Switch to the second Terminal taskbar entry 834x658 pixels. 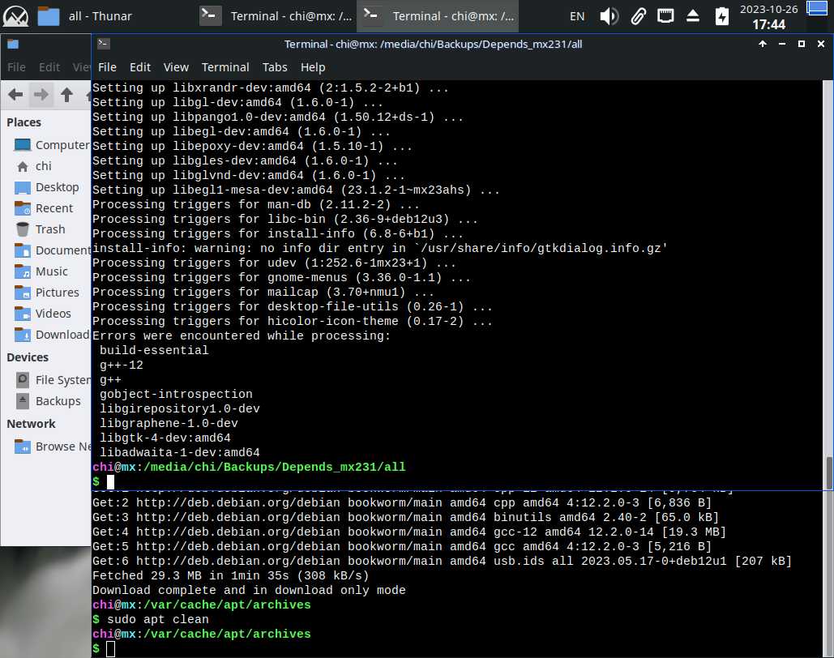tap(438, 16)
